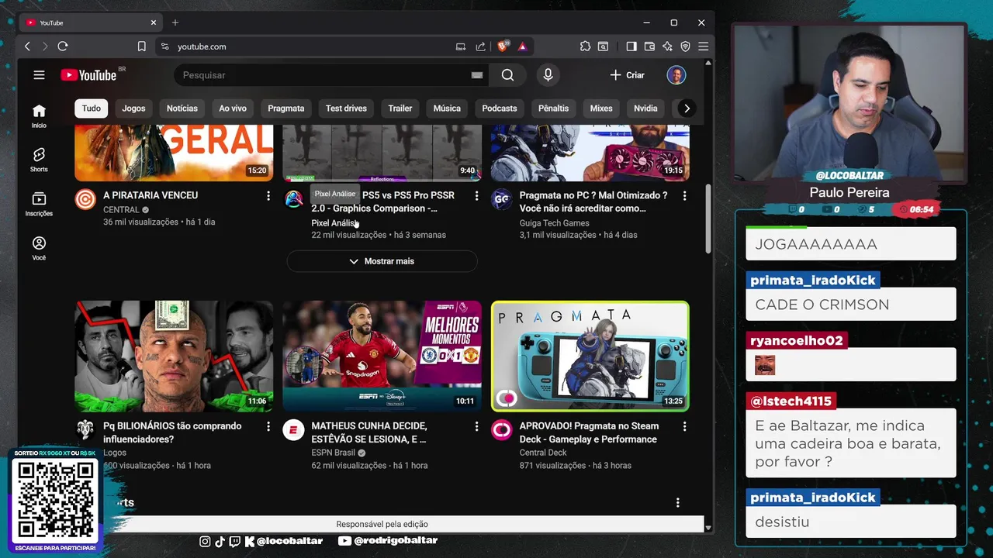Open the Leo AI sparkle icon
The width and height of the screenshot is (993, 558).
click(x=667, y=46)
